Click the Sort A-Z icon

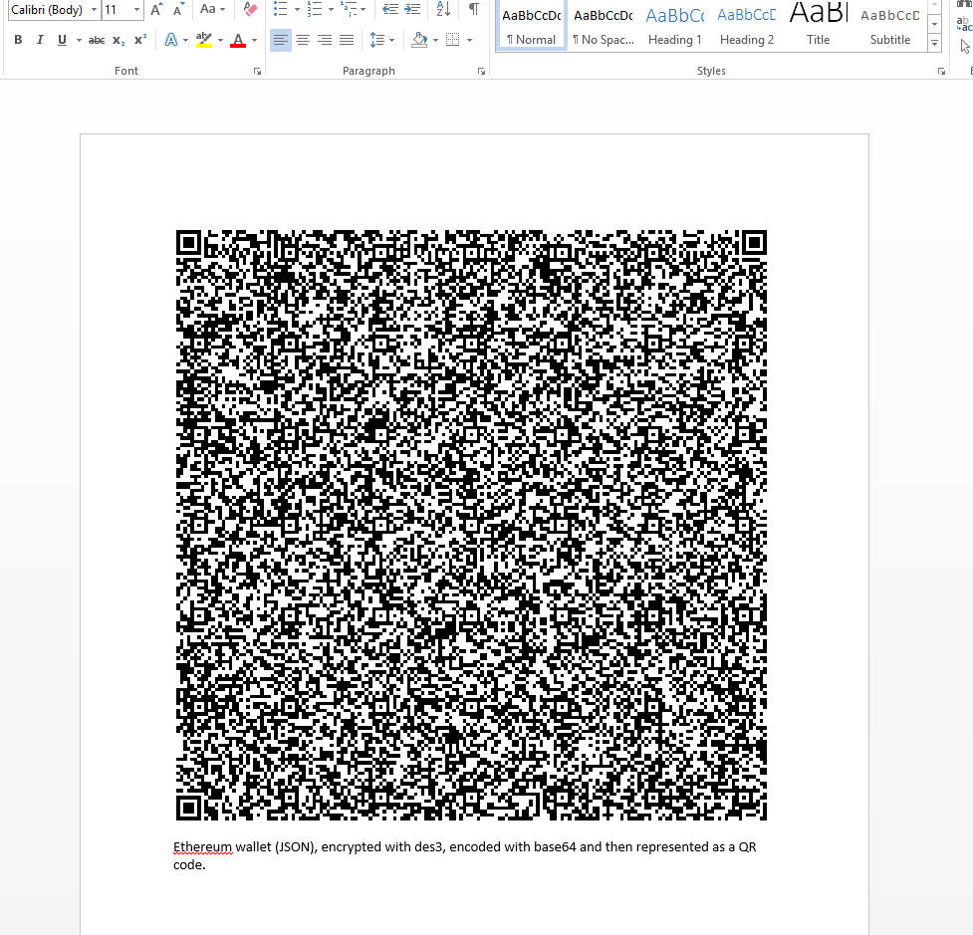[443, 9]
